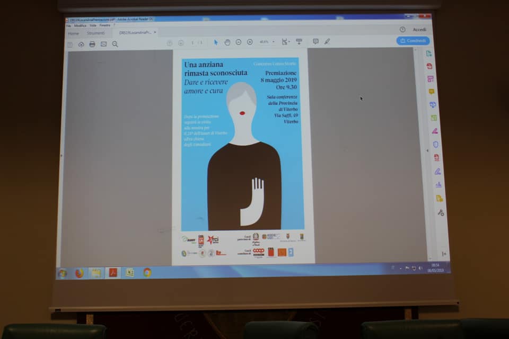The width and height of the screenshot is (509, 339).
Task: Open the page fit options dropdown
Action: coord(286,41)
